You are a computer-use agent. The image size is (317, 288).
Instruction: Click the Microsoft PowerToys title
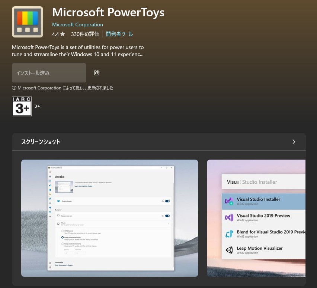tap(108, 12)
